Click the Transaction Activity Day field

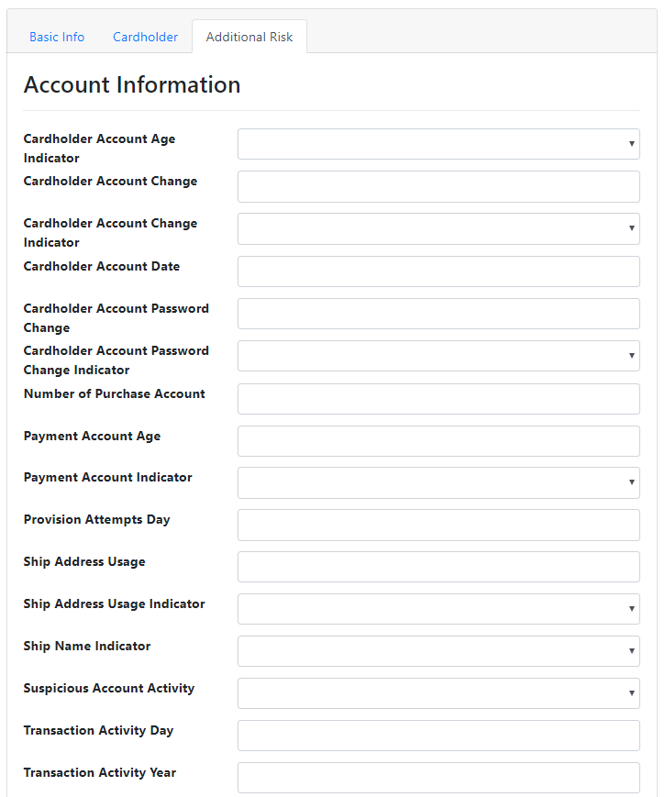click(438, 736)
